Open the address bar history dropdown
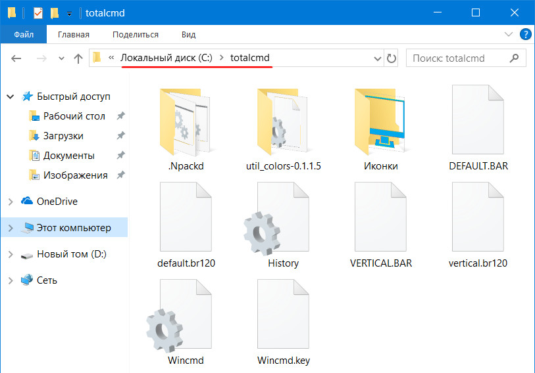 (x=377, y=58)
